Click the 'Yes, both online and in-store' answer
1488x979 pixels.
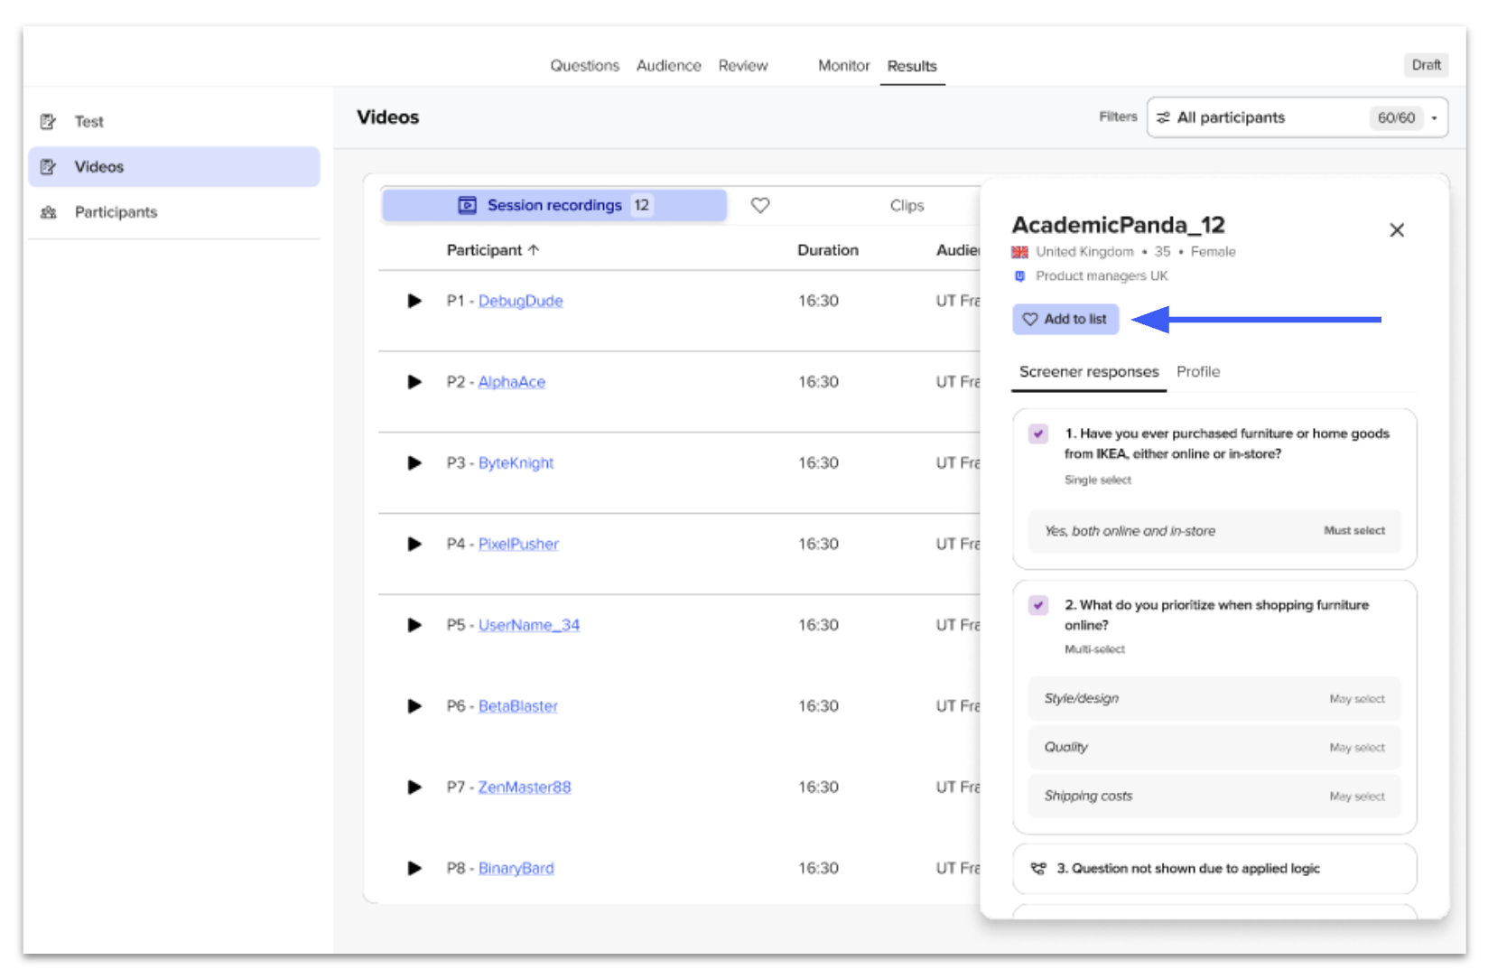[x=1214, y=531]
